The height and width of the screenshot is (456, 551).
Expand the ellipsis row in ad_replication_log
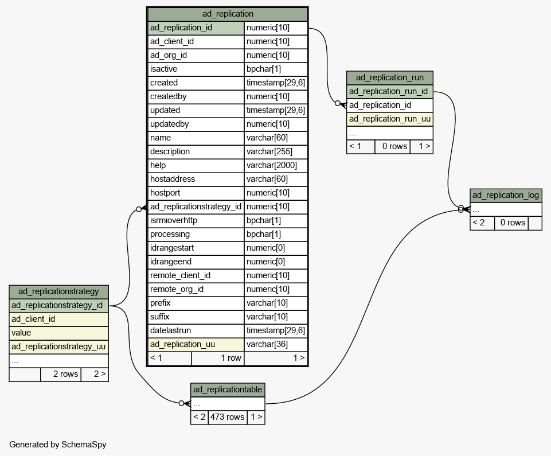pos(505,209)
